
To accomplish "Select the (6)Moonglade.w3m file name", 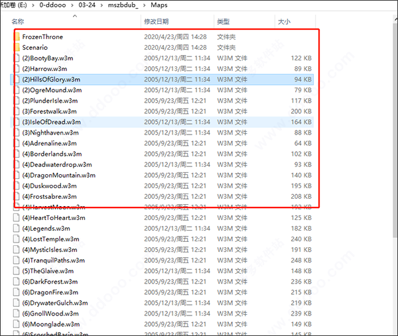I will [51, 324].
